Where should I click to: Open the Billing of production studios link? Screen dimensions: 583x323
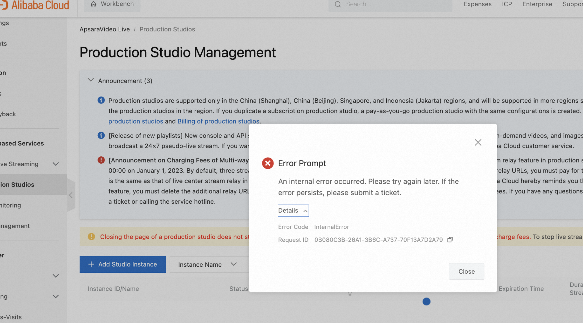[218, 121]
